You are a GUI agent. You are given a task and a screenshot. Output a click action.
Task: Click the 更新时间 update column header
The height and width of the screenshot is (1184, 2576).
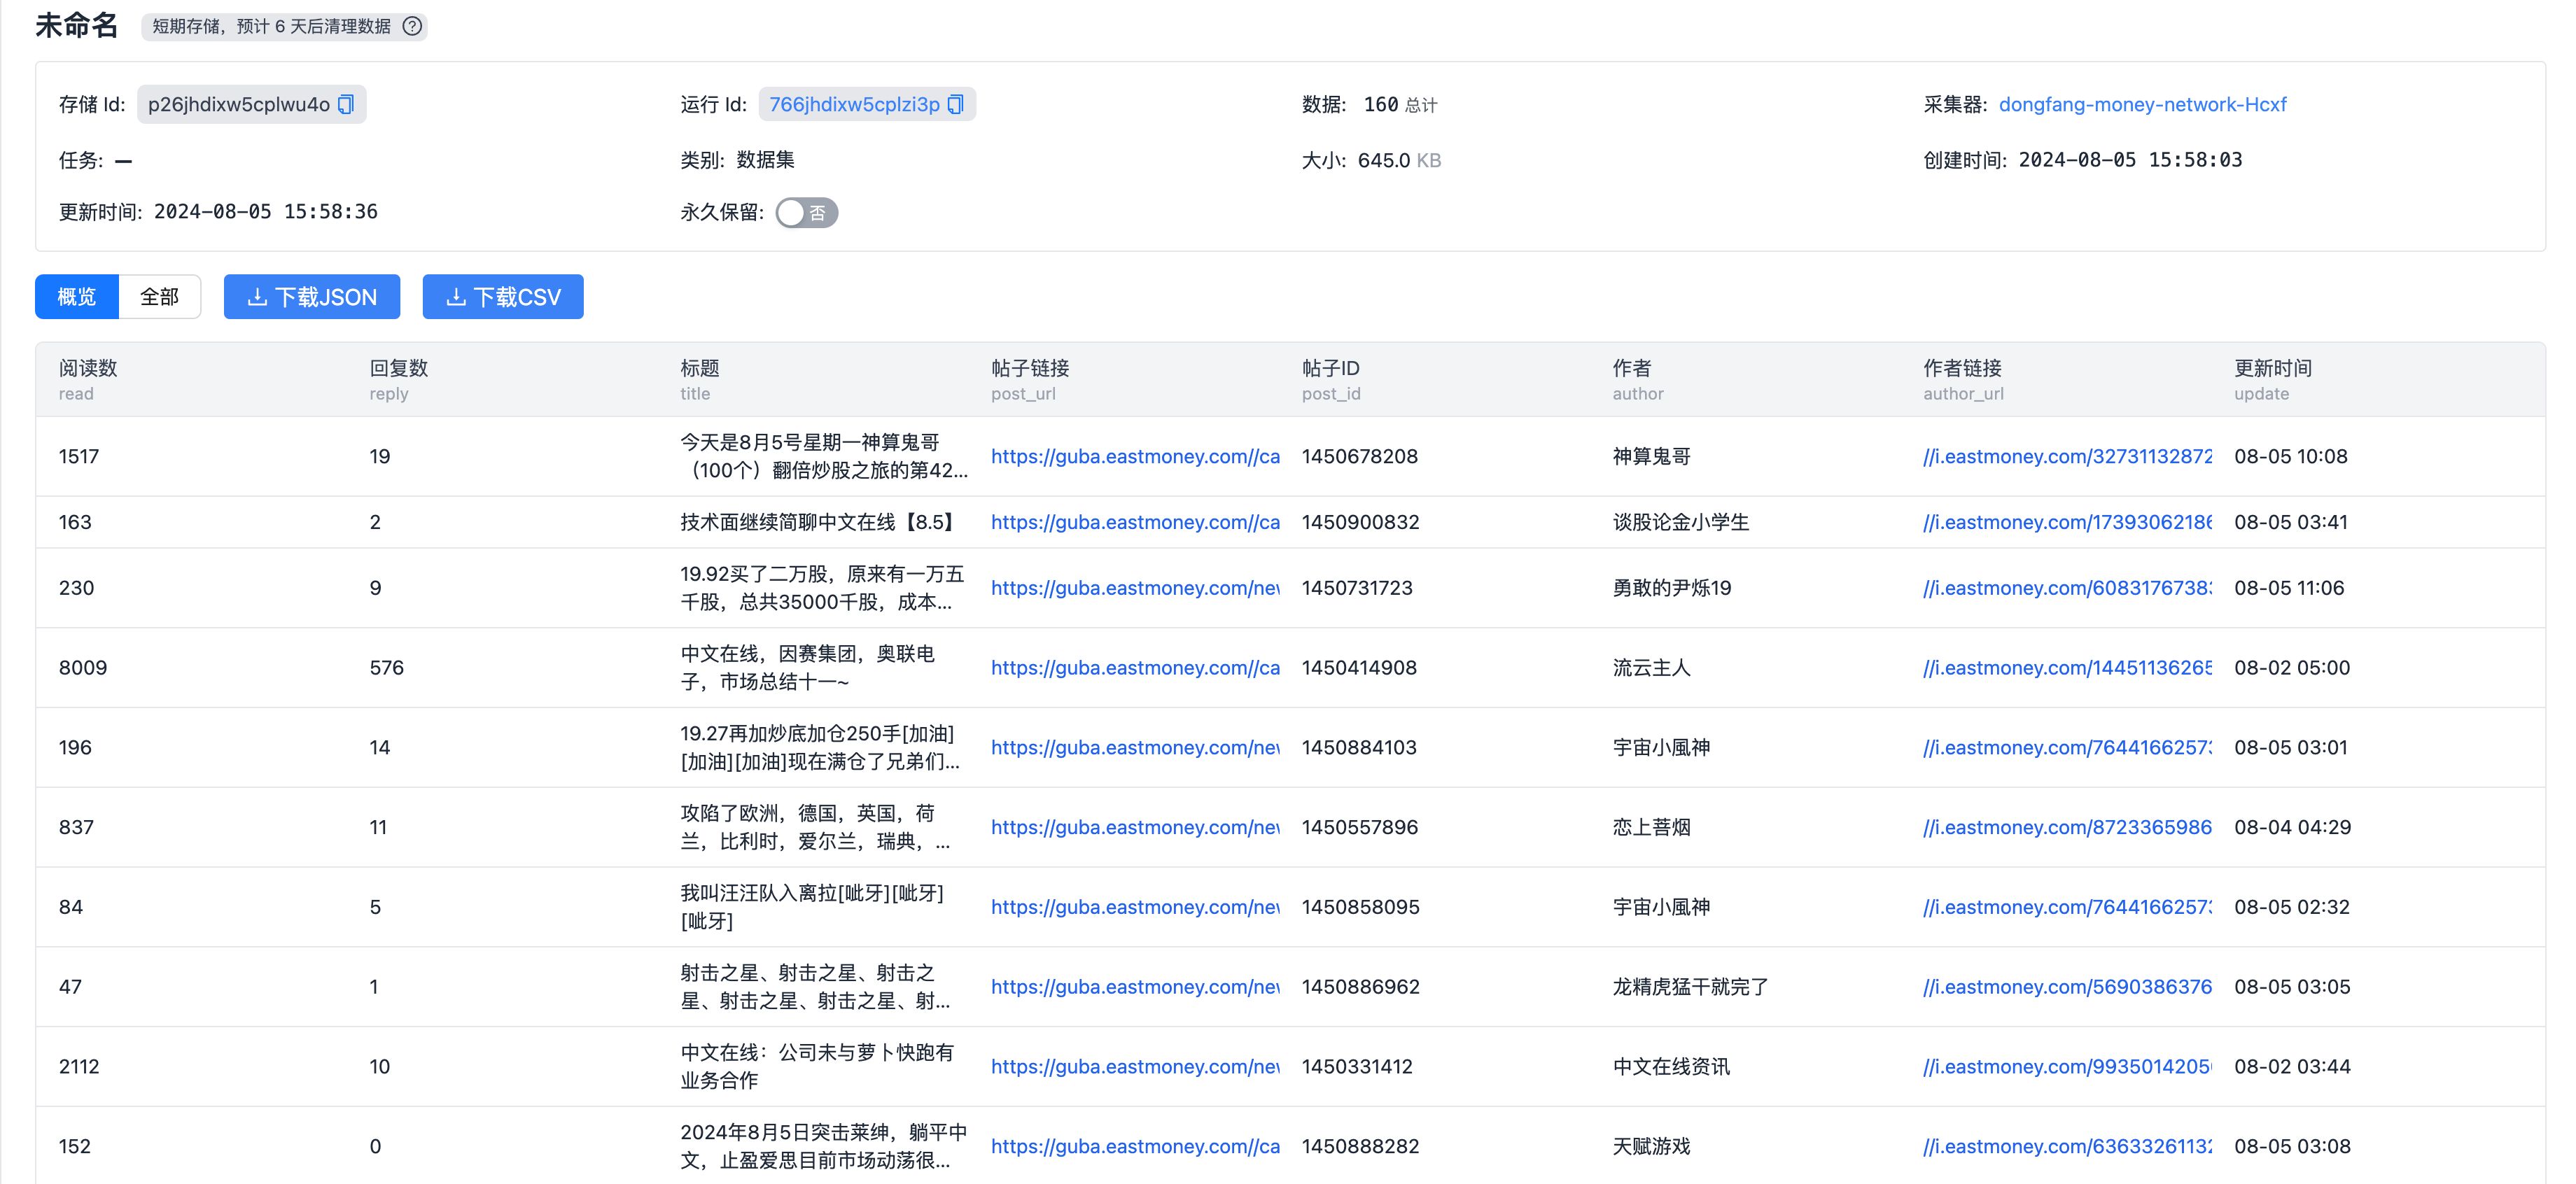(2272, 368)
